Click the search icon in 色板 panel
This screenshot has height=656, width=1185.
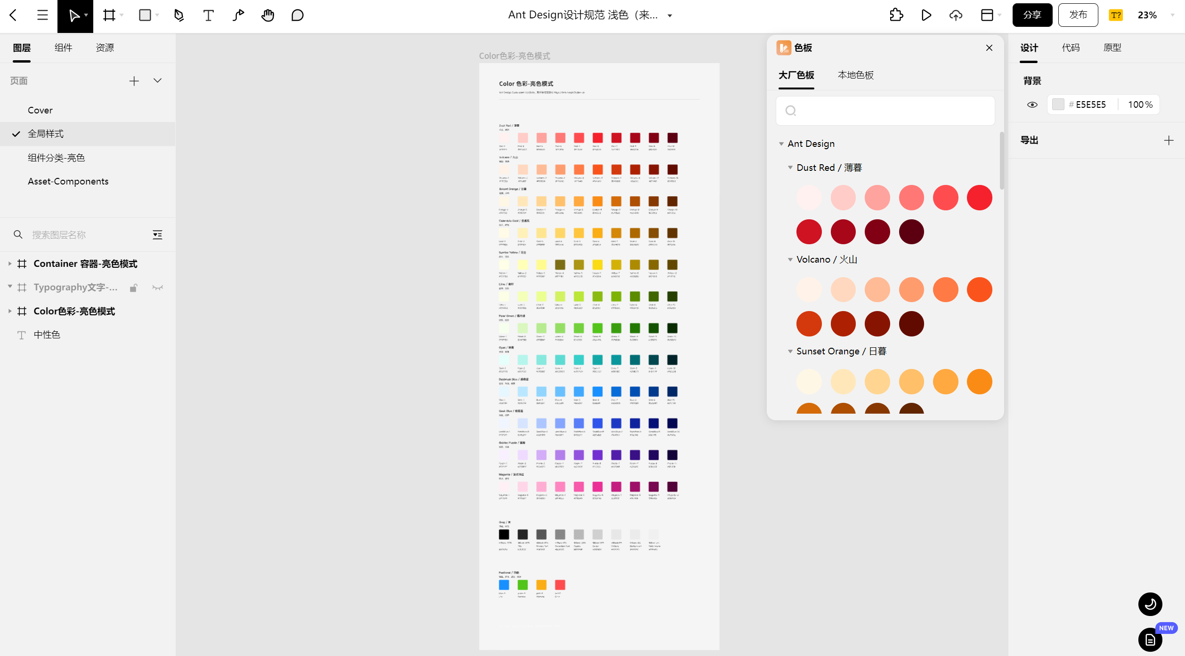tap(791, 111)
